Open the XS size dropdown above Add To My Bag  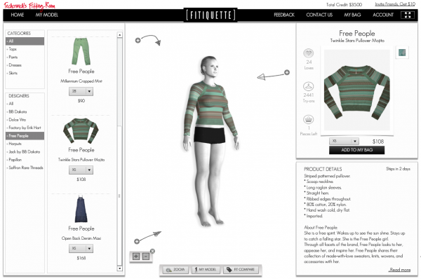345,141
